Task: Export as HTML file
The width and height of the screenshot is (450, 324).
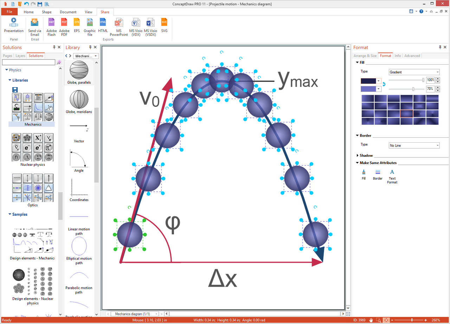Action: [103, 25]
